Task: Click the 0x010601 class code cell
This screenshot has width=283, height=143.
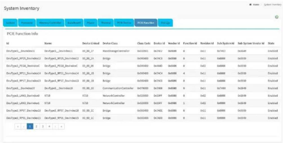Action: coord(143,51)
